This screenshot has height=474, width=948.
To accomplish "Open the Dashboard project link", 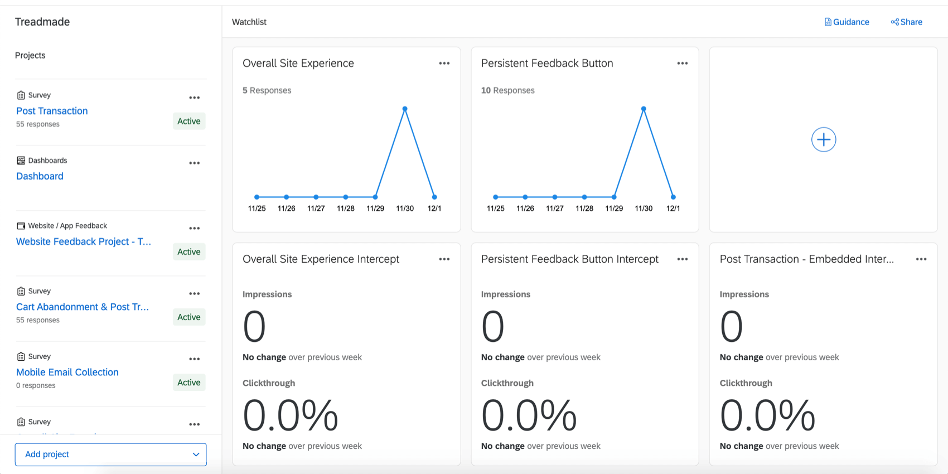I will point(40,176).
